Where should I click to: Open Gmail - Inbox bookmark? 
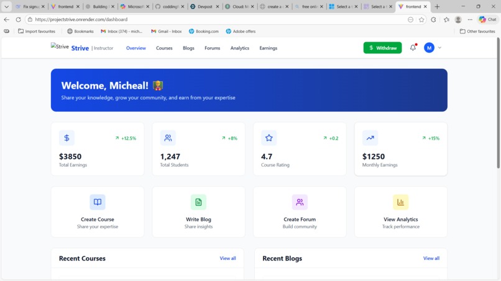[167, 31]
